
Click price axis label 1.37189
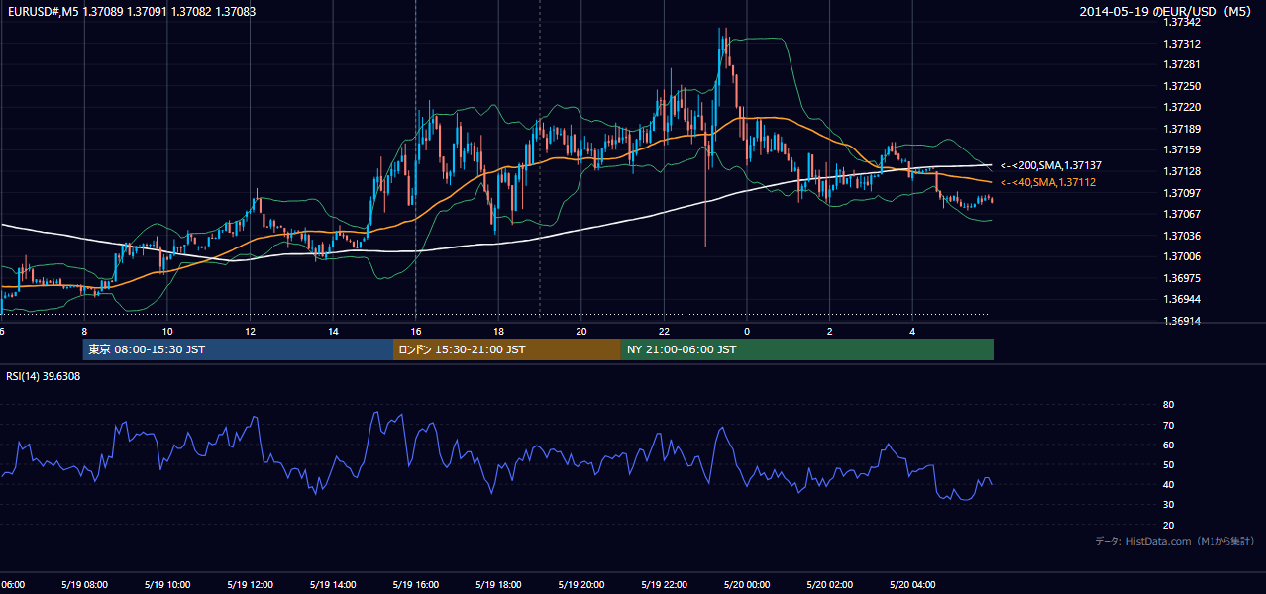pos(1182,129)
